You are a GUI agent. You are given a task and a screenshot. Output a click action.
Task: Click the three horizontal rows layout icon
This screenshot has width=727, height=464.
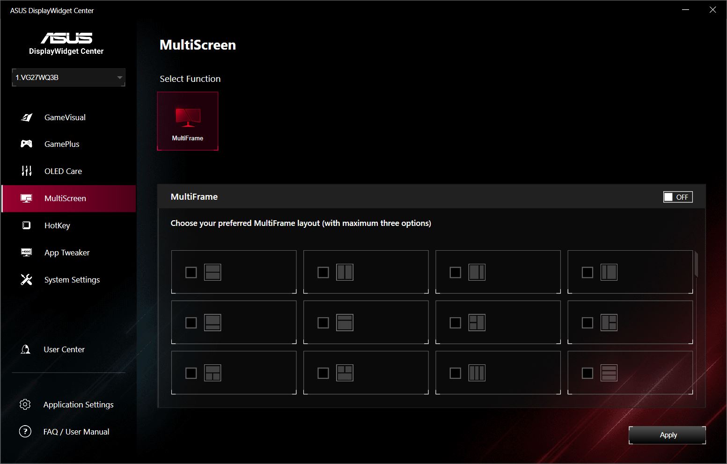[609, 373]
